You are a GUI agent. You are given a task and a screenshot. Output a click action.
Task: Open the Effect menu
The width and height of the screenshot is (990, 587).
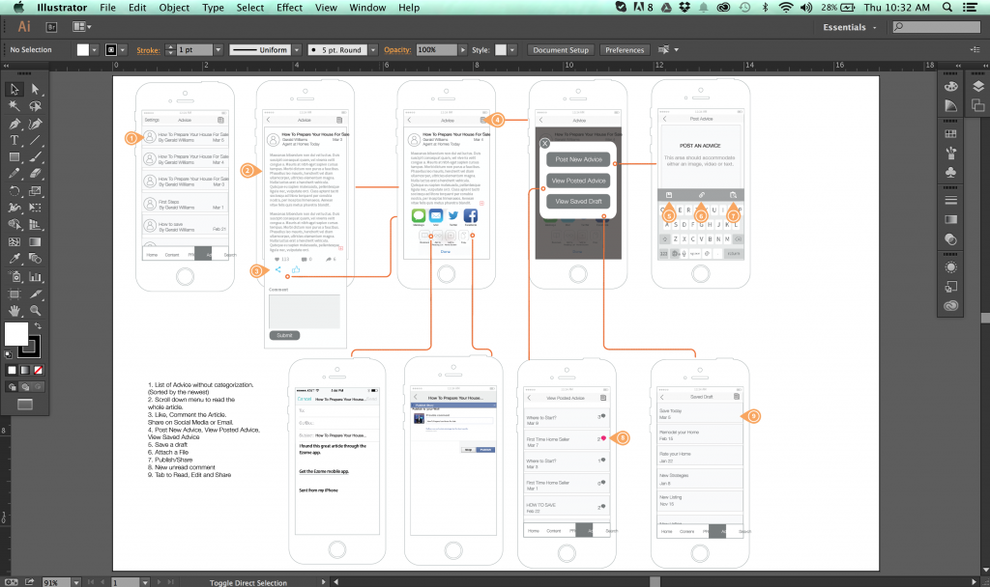pyautogui.click(x=290, y=8)
